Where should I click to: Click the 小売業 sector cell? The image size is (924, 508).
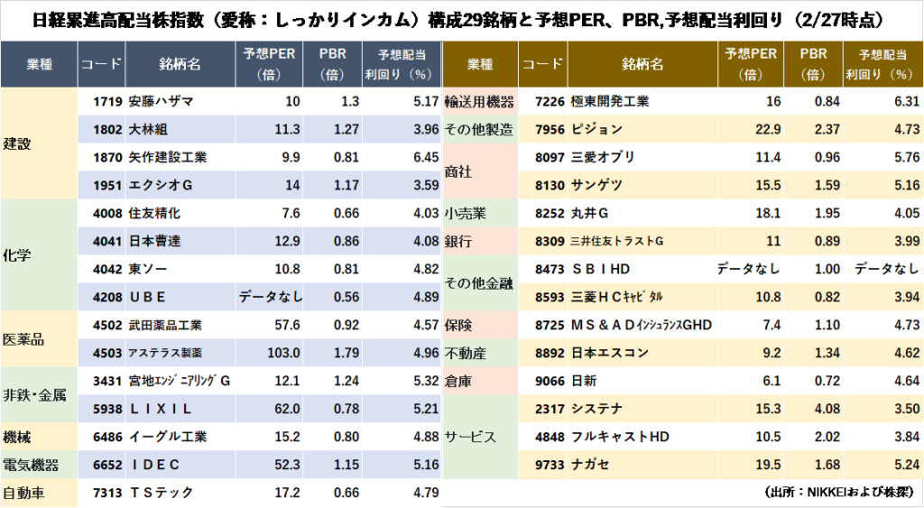pyautogui.click(x=480, y=213)
